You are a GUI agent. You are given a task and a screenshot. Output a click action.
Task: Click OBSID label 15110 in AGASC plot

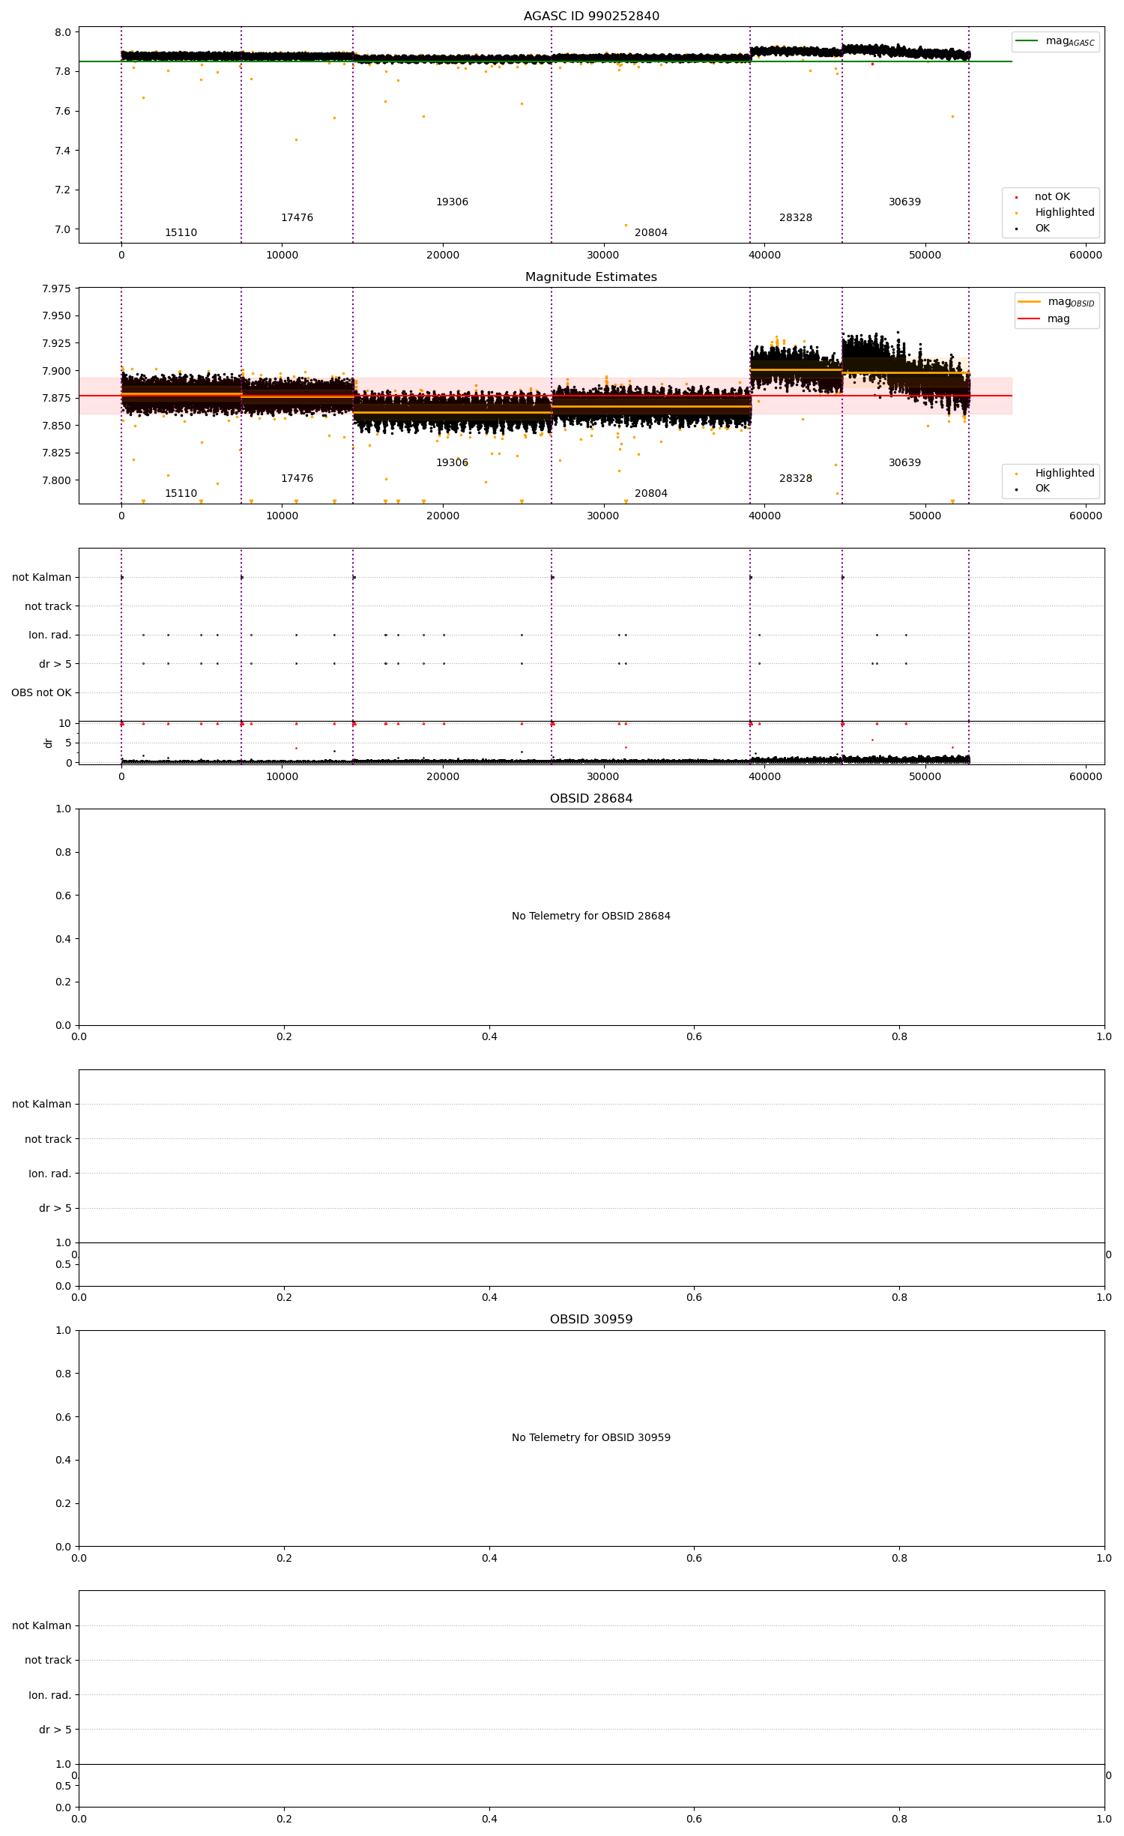[181, 233]
